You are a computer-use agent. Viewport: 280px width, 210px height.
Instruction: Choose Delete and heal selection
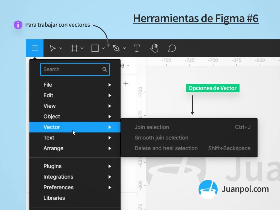[x=189, y=148]
